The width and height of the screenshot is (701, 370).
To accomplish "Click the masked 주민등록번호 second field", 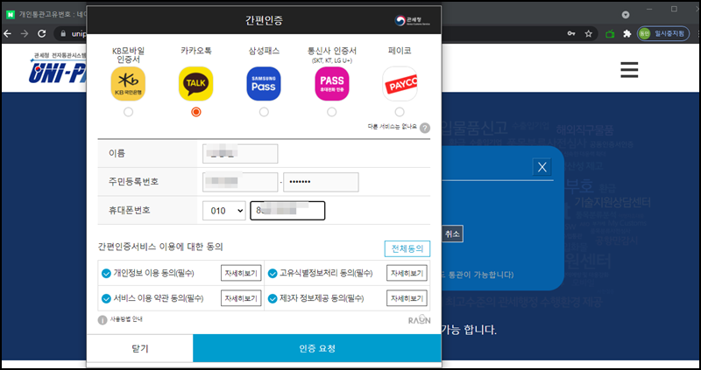I will [x=321, y=182].
